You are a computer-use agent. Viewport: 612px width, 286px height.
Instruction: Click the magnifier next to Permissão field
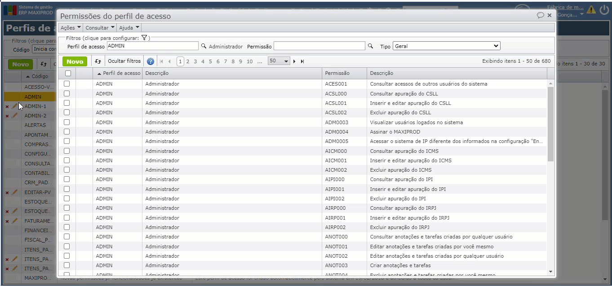coord(371,46)
